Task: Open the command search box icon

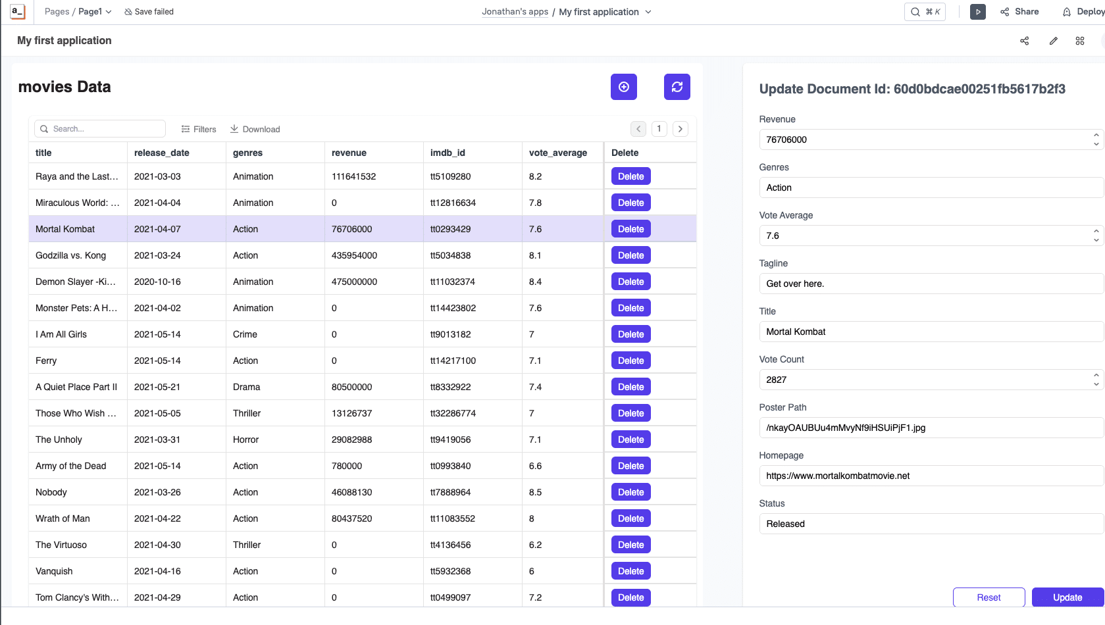Action: [x=925, y=12]
